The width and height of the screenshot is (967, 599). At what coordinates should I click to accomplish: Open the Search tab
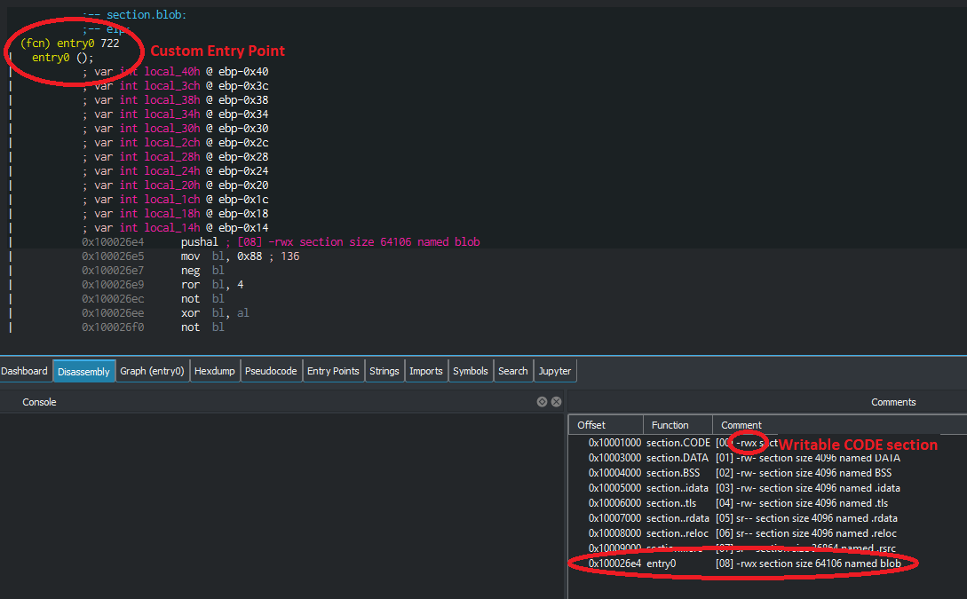point(513,371)
